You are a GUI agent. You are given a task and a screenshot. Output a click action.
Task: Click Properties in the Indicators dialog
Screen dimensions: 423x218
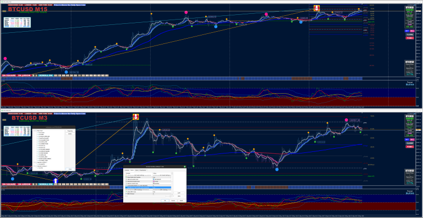click(x=70, y=131)
